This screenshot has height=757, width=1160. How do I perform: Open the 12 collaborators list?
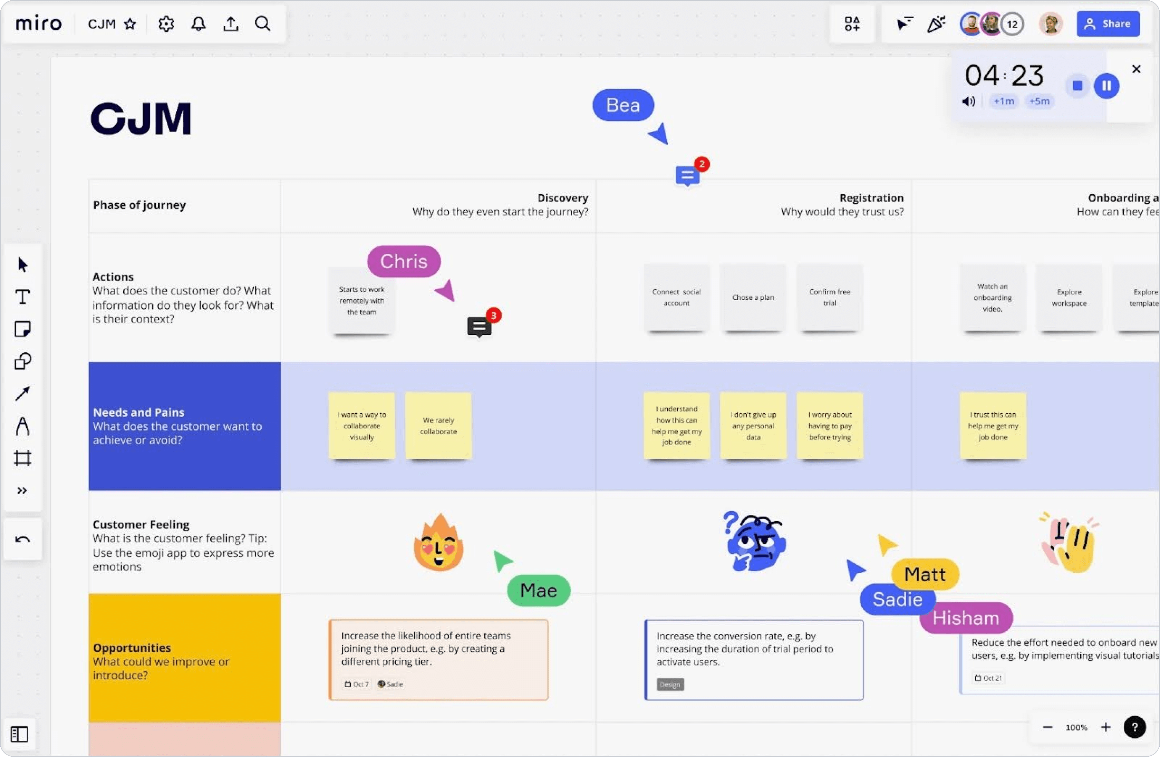click(x=1012, y=24)
